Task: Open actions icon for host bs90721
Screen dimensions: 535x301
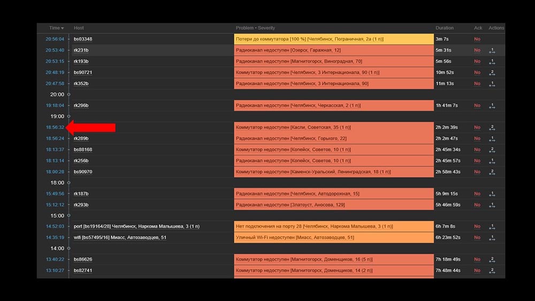Action: [492, 73]
